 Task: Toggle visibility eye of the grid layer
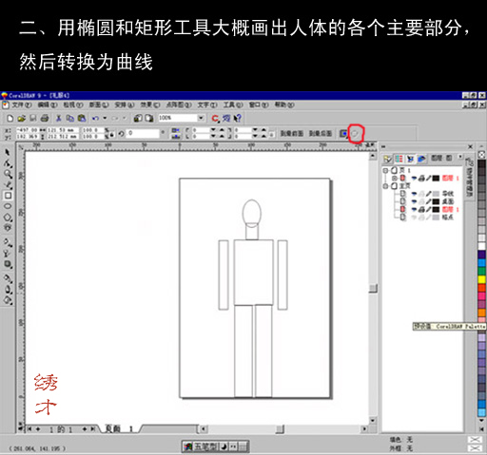pos(414,218)
